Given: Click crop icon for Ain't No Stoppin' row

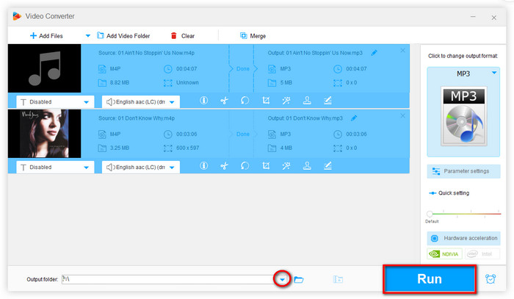Looking at the screenshot, I should [x=266, y=101].
